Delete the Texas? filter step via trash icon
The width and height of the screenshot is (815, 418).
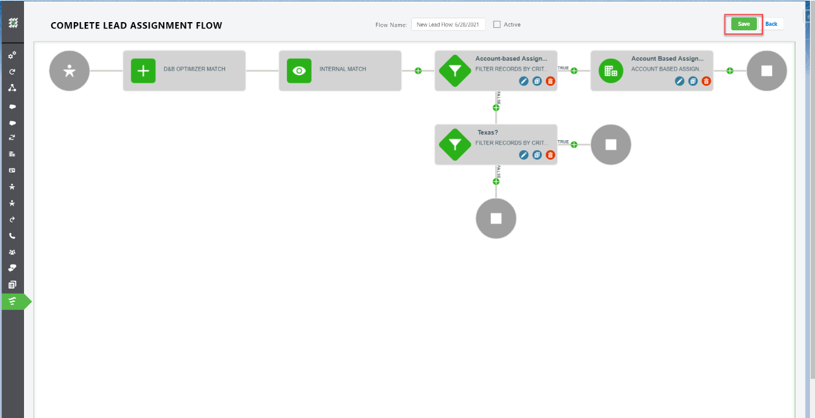coord(550,155)
